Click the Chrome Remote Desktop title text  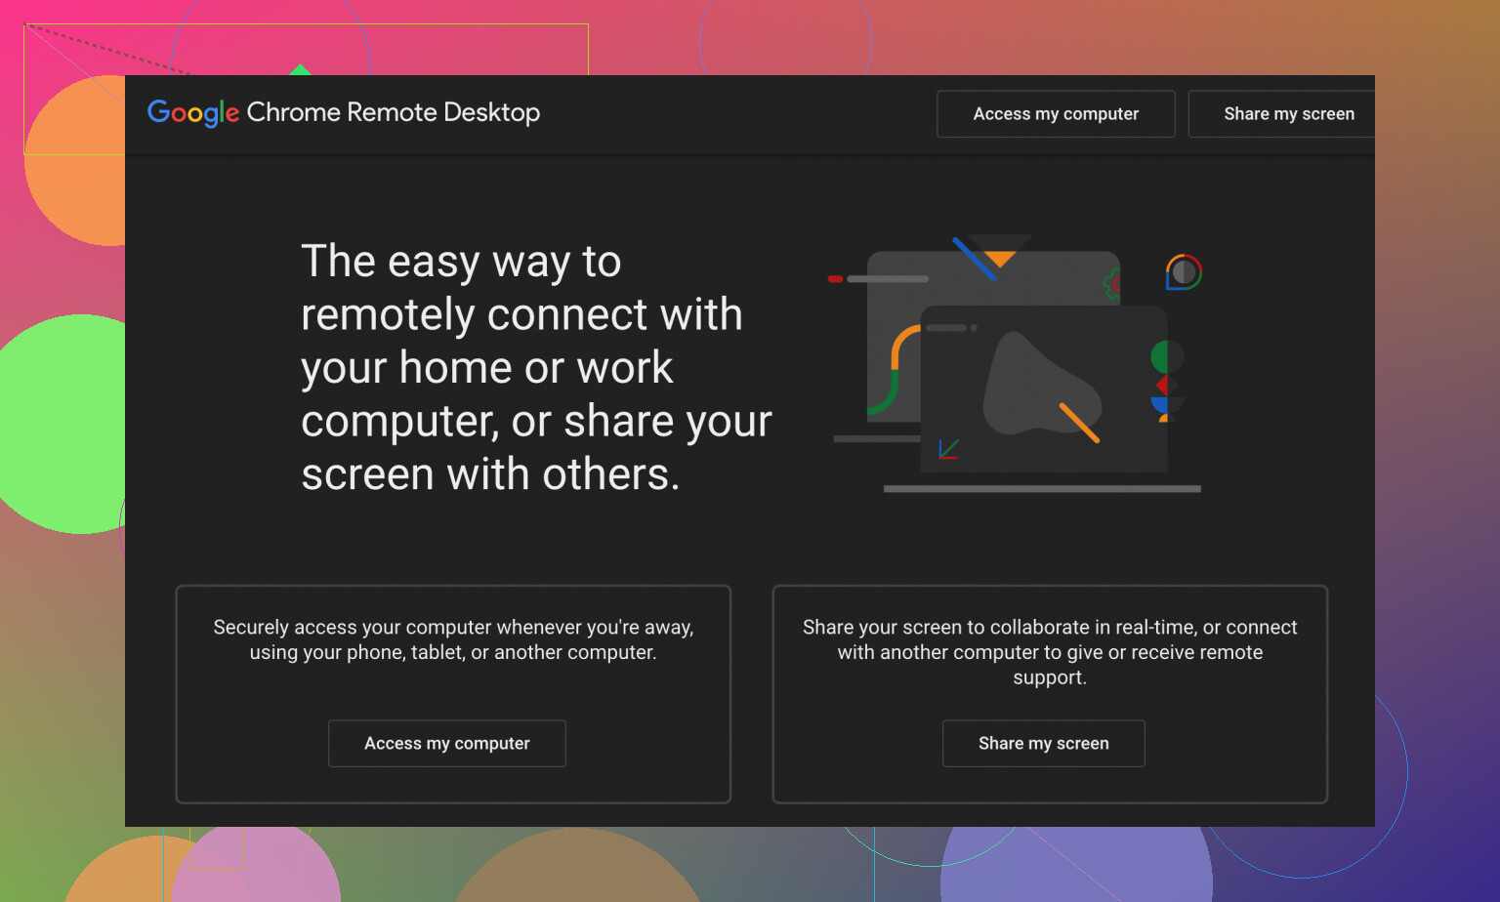click(393, 113)
